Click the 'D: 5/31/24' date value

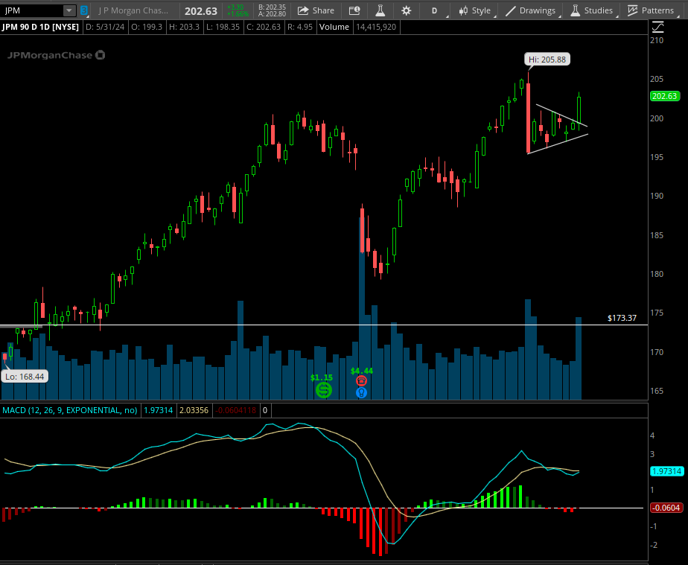pos(105,27)
